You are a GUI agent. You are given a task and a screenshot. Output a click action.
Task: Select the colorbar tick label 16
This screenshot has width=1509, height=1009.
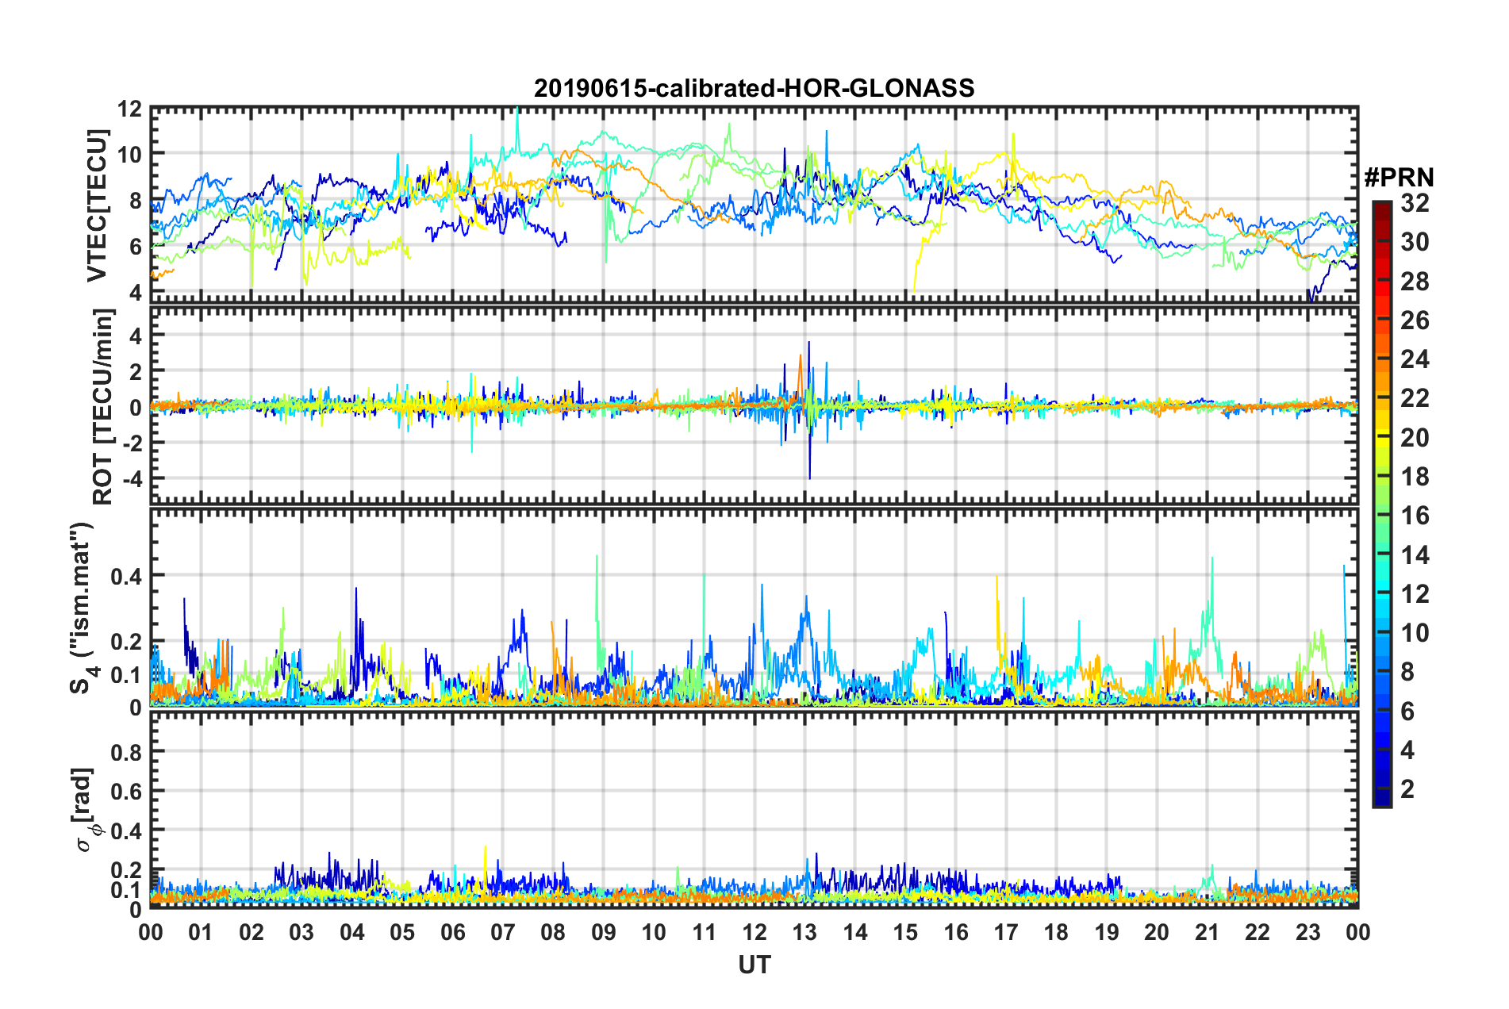pos(1415,516)
